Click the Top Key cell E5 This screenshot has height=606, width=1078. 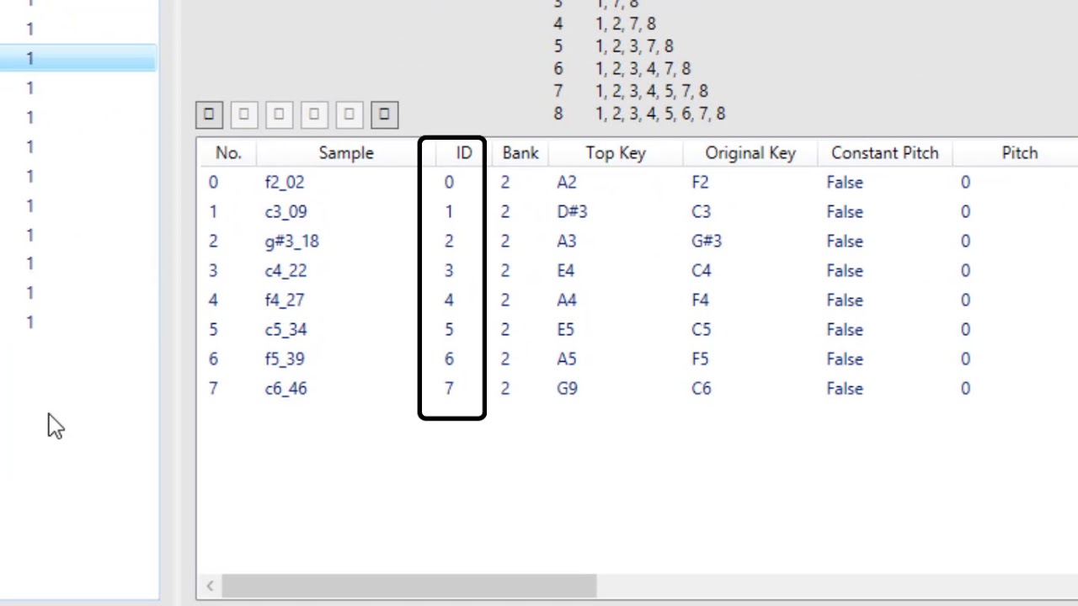tap(565, 330)
